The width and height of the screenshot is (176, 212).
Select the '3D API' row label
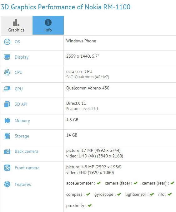click(x=21, y=104)
